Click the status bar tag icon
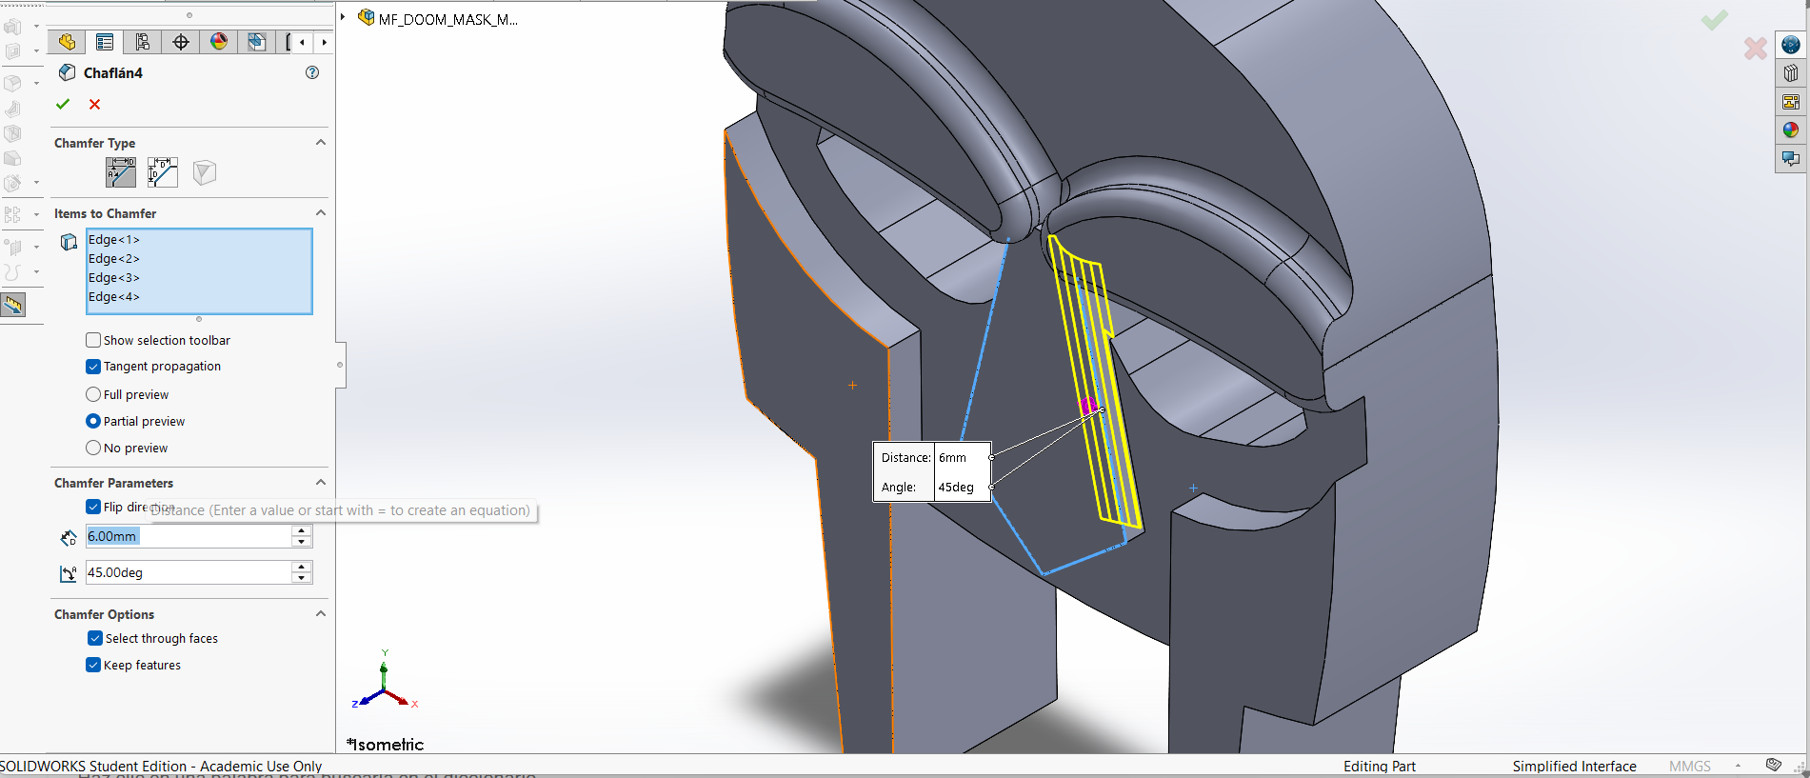1810x778 pixels. tap(1773, 765)
